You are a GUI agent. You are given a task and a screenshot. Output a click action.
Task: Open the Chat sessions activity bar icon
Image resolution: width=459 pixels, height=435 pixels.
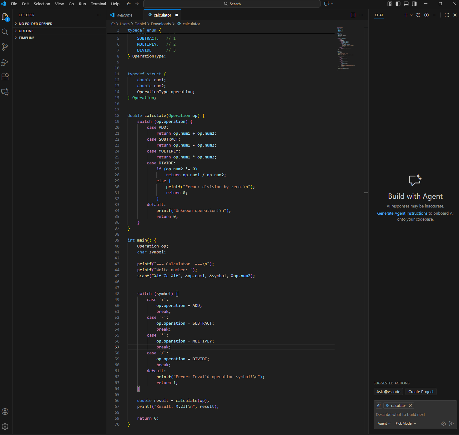(5, 92)
